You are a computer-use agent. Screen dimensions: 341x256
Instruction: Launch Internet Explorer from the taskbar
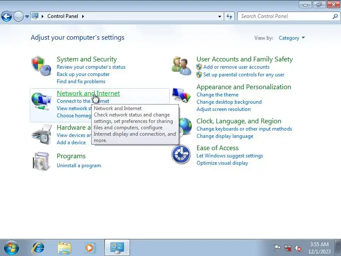pos(38,248)
